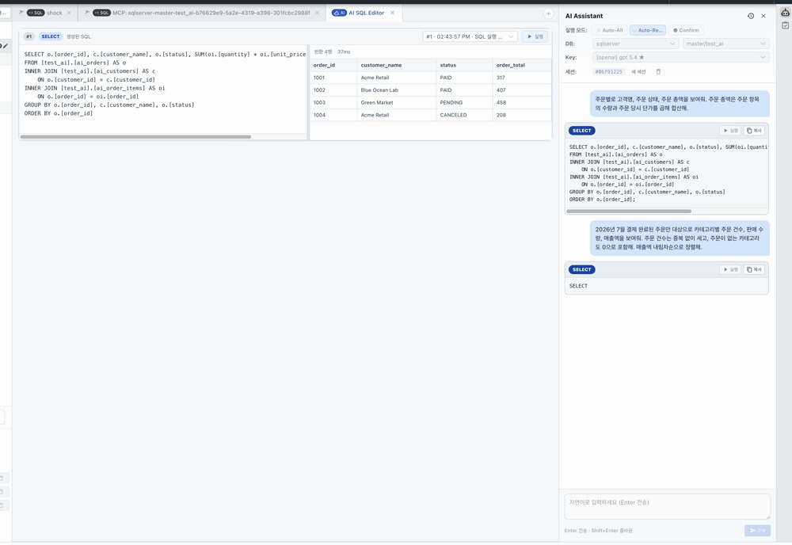792x545 pixels.
Task: Click the horizontal scrollbar of the SQL editor
Action: pos(135,137)
